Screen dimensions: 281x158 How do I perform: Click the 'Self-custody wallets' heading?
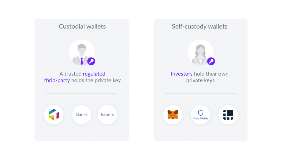[200, 27]
